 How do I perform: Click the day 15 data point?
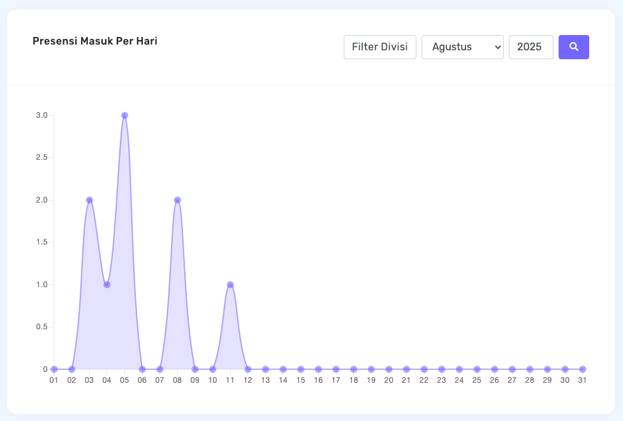click(300, 369)
